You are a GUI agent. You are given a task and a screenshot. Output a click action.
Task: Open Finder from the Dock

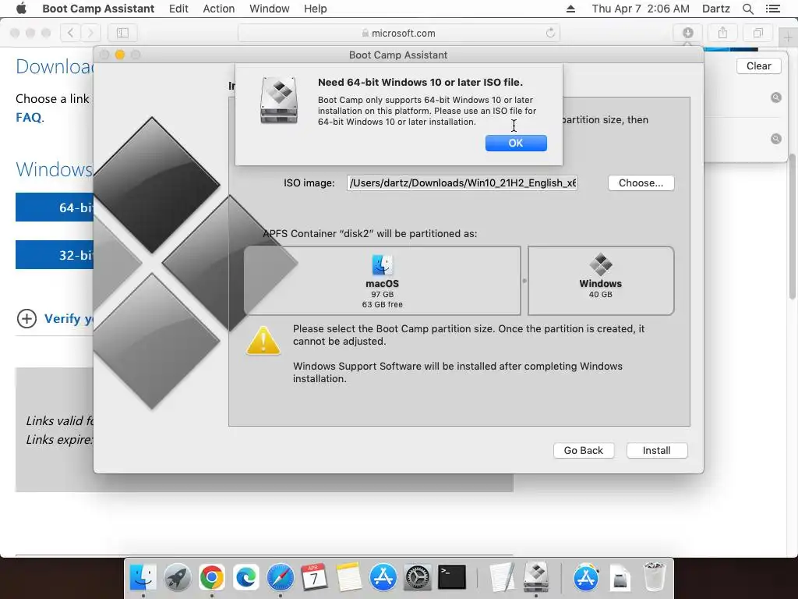tap(143, 578)
